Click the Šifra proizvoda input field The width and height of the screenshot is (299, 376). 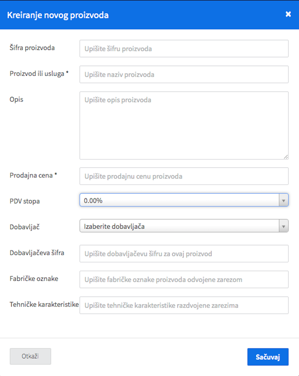(x=184, y=49)
